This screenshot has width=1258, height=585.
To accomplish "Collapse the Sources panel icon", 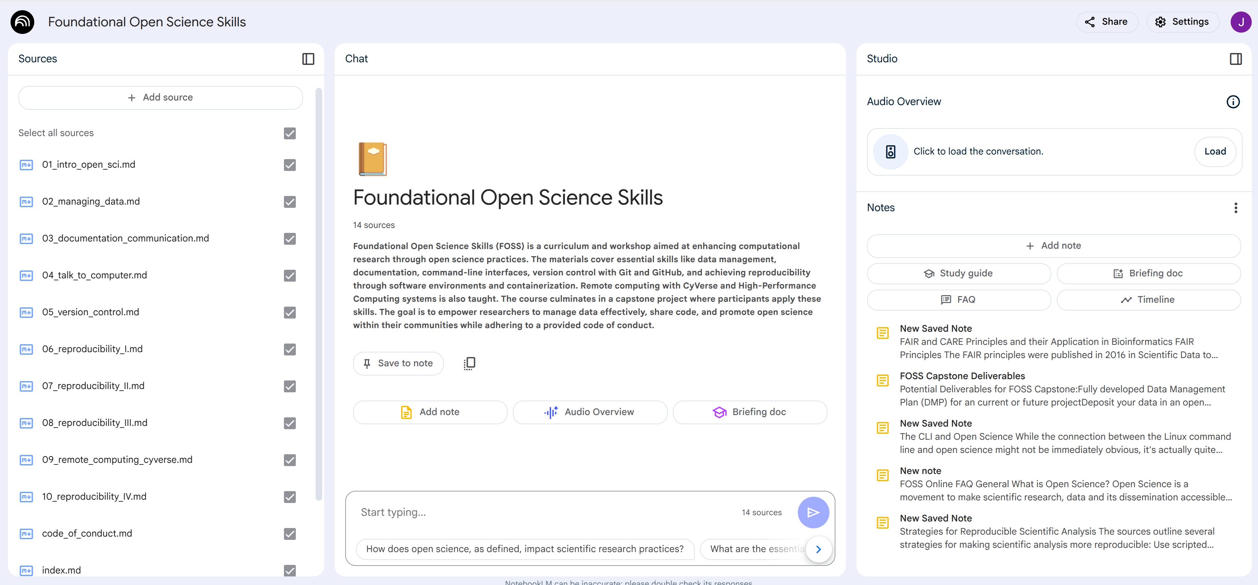I will click(308, 59).
